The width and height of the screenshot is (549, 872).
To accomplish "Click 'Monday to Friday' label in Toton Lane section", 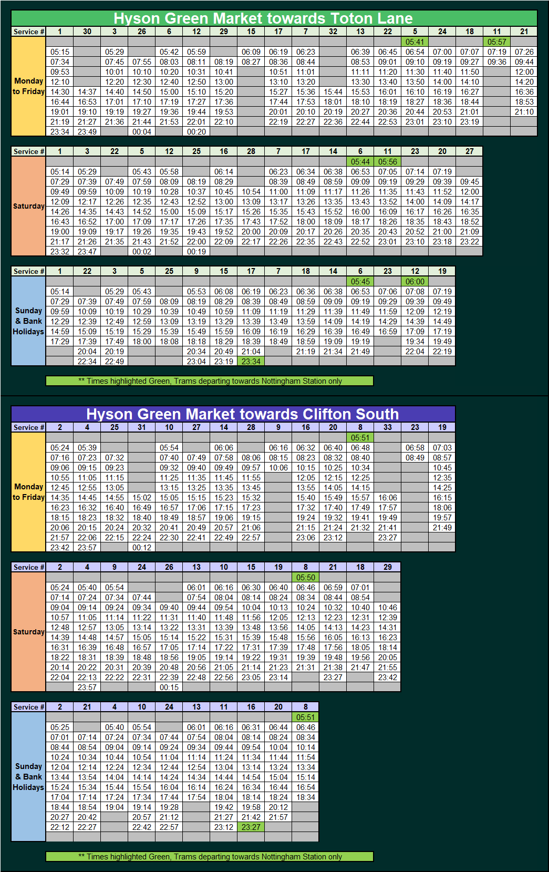I will coord(29,86).
